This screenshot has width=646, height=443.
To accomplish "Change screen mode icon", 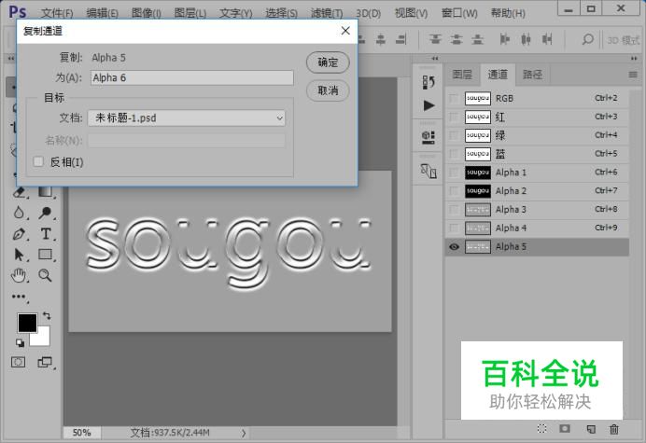I will (x=45, y=362).
